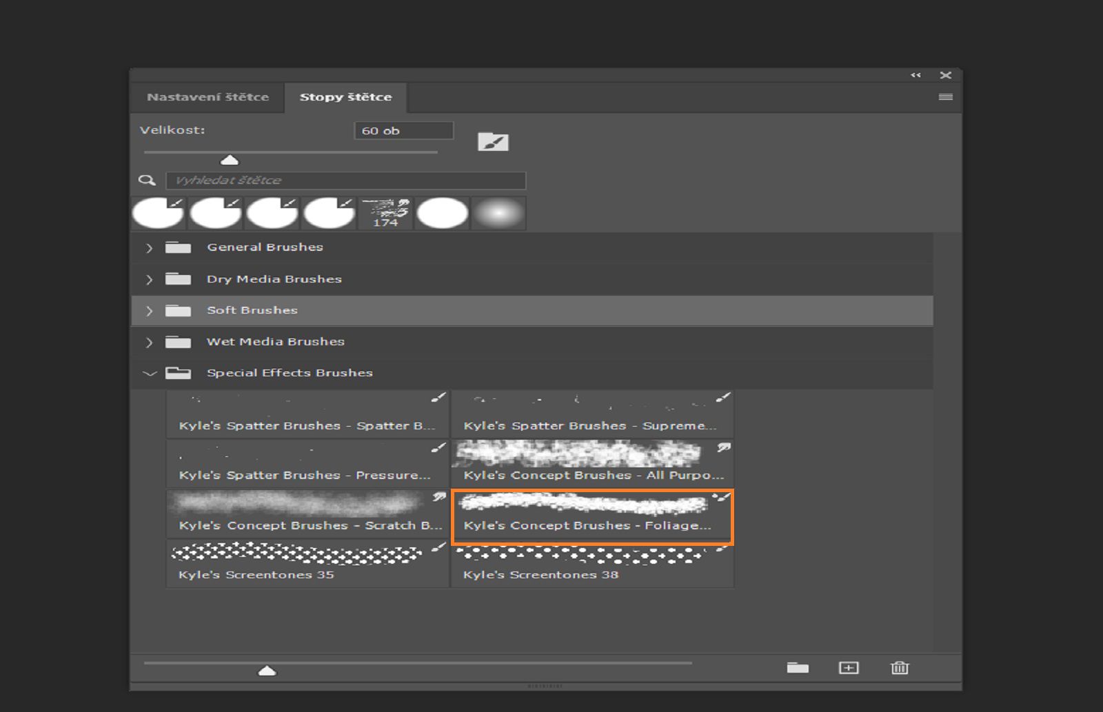
Task: Click the Special Effects Brushes open-folder icon
Action: [x=178, y=373]
